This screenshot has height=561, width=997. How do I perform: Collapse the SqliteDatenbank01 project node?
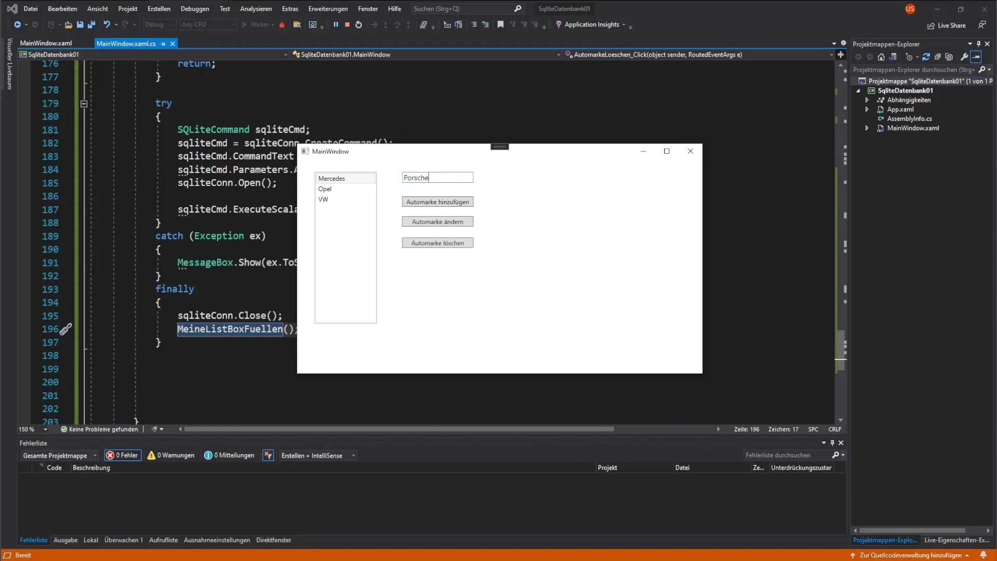tap(858, 91)
